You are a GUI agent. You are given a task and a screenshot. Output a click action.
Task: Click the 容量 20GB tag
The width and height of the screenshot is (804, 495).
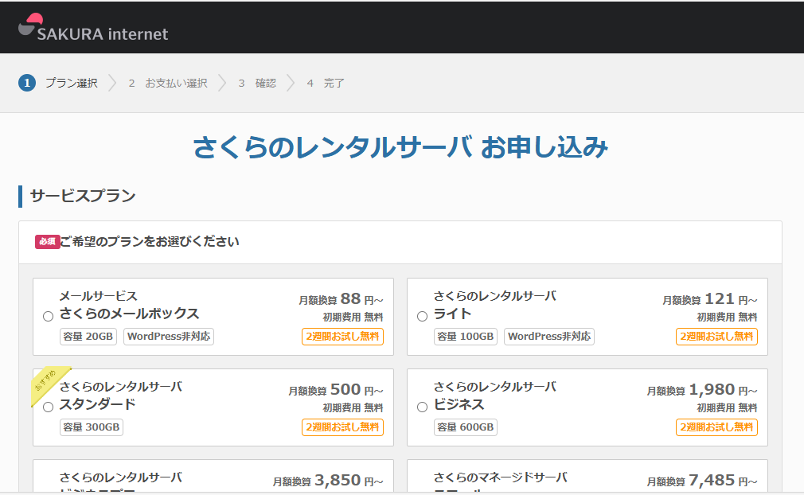(x=88, y=336)
